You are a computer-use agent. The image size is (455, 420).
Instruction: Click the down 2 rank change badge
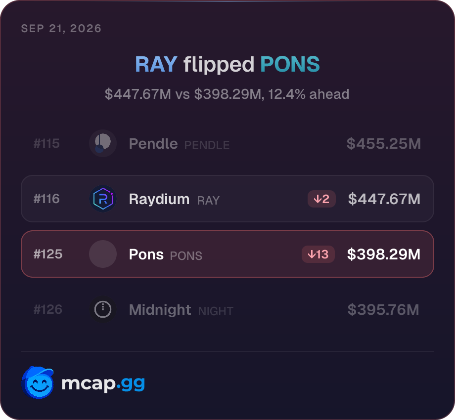pyautogui.click(x=321, y=199)
